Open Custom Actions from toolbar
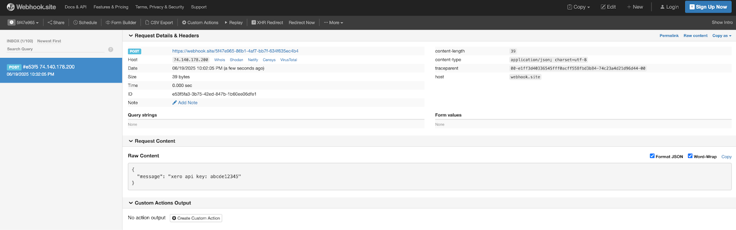The height and width of the screenshot is (230, 736). (200, 23)
